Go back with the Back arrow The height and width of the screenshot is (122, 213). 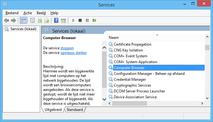coord(6,21)
